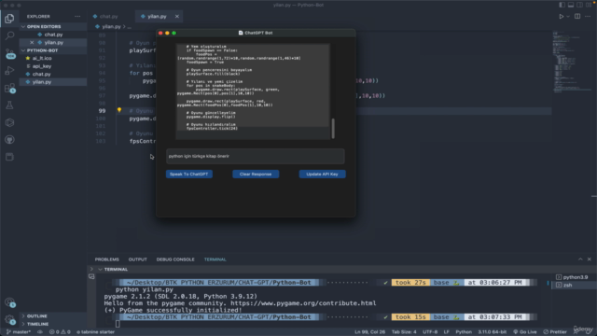Click the lightbulb code action on line 99
The height and width of the screenshot is (336, 597).
[x=119, y=110]
